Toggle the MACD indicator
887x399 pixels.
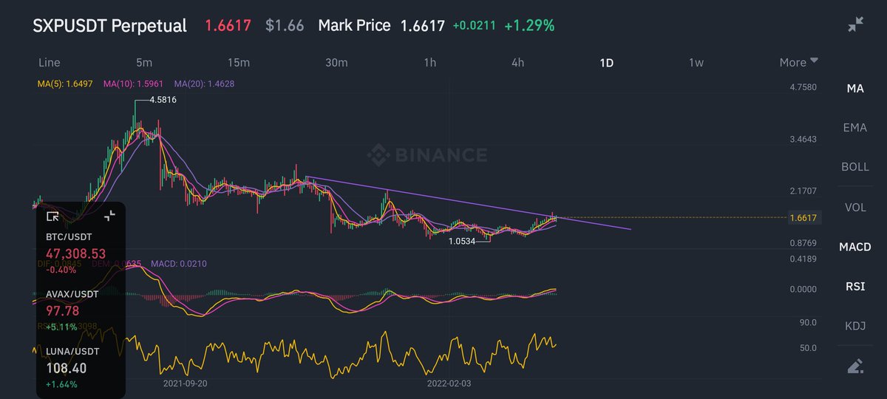pyautogui.click(x=855, y=247)
